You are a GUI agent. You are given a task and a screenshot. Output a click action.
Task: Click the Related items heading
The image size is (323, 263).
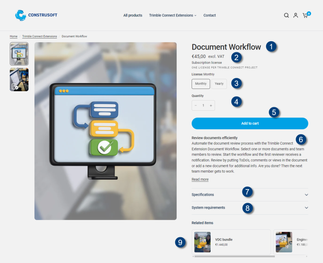point(202,223)
